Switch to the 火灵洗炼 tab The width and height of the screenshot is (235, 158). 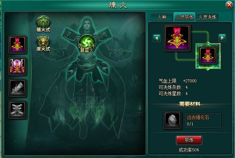coord(207,17)
